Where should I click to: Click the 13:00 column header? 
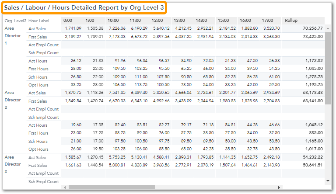[179, 21]
